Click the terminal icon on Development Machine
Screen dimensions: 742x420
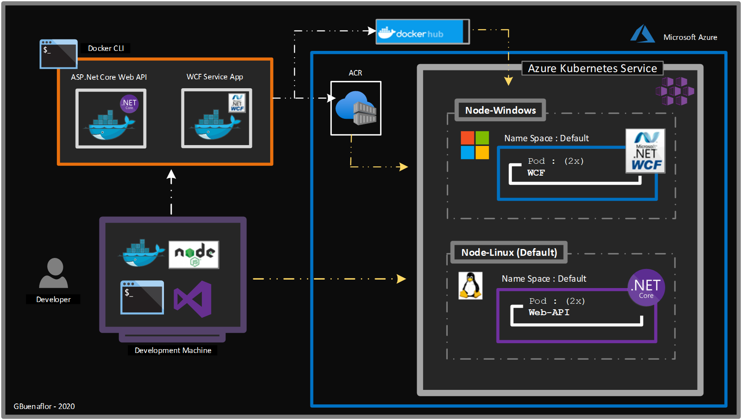142,297
